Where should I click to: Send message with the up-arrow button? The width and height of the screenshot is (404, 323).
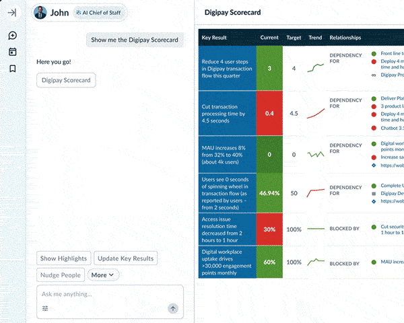click(x=173, y=308)
